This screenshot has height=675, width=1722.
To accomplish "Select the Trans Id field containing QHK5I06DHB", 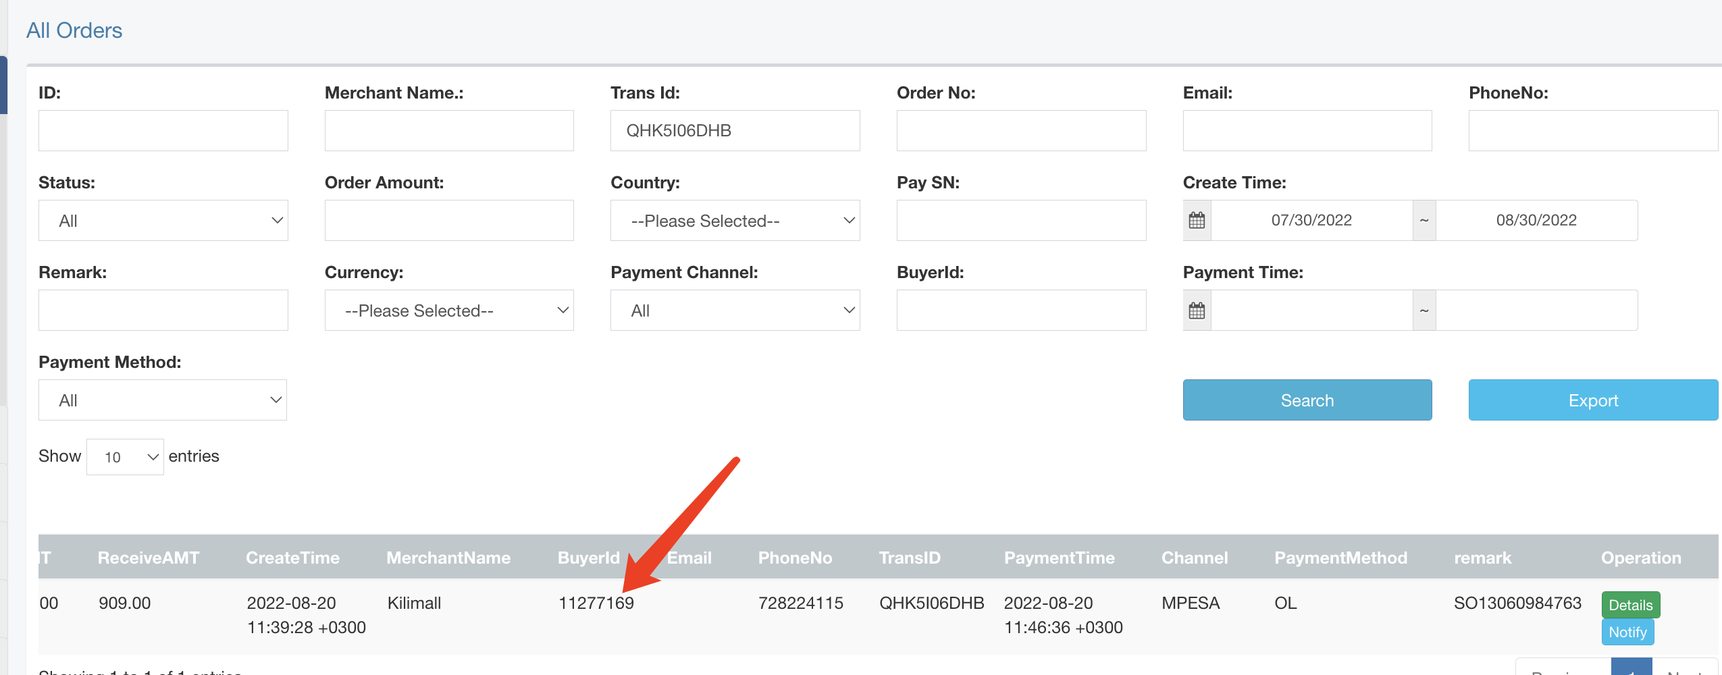I will [735, 130].
